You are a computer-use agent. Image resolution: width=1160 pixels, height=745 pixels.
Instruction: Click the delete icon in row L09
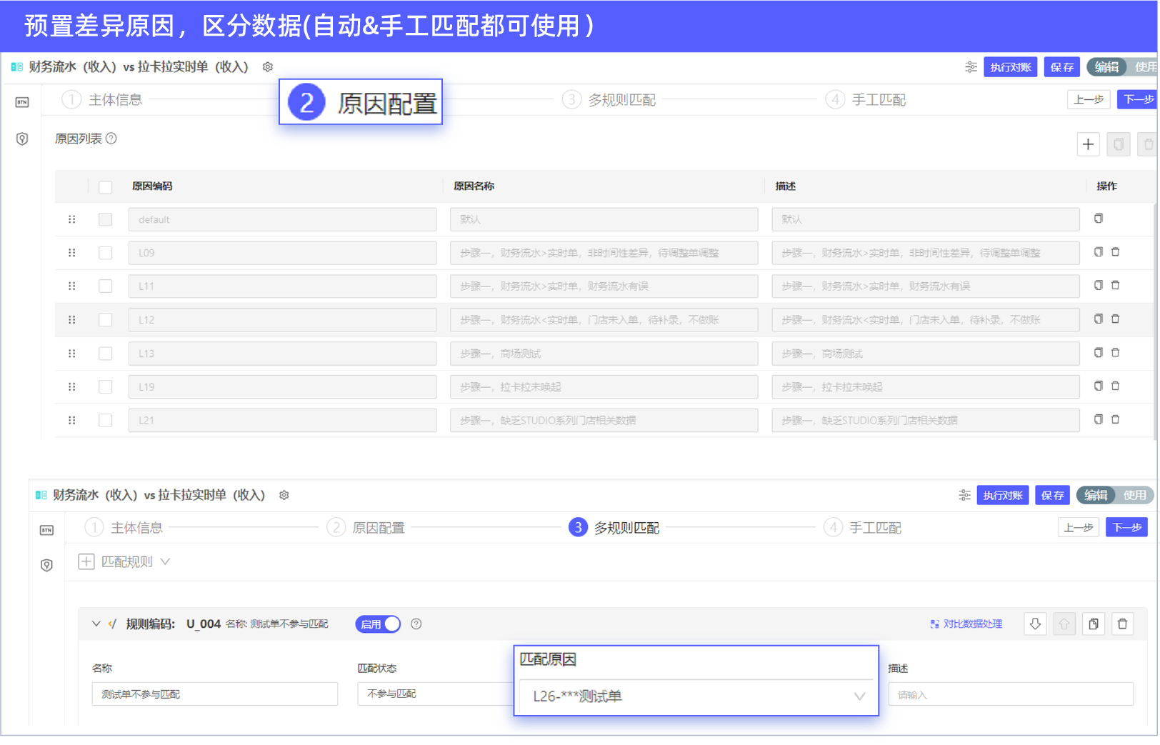point(1116,252)
